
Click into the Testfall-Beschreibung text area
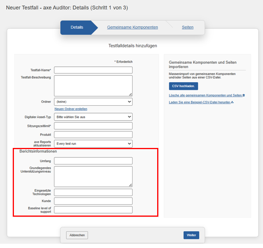93,86
